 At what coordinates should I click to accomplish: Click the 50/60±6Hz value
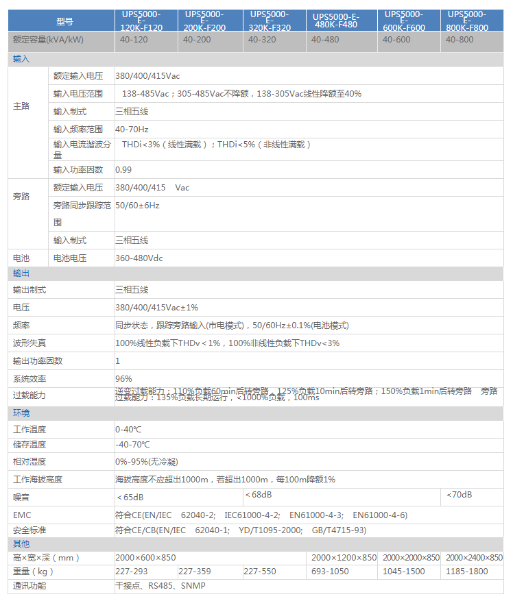(137, 206)
